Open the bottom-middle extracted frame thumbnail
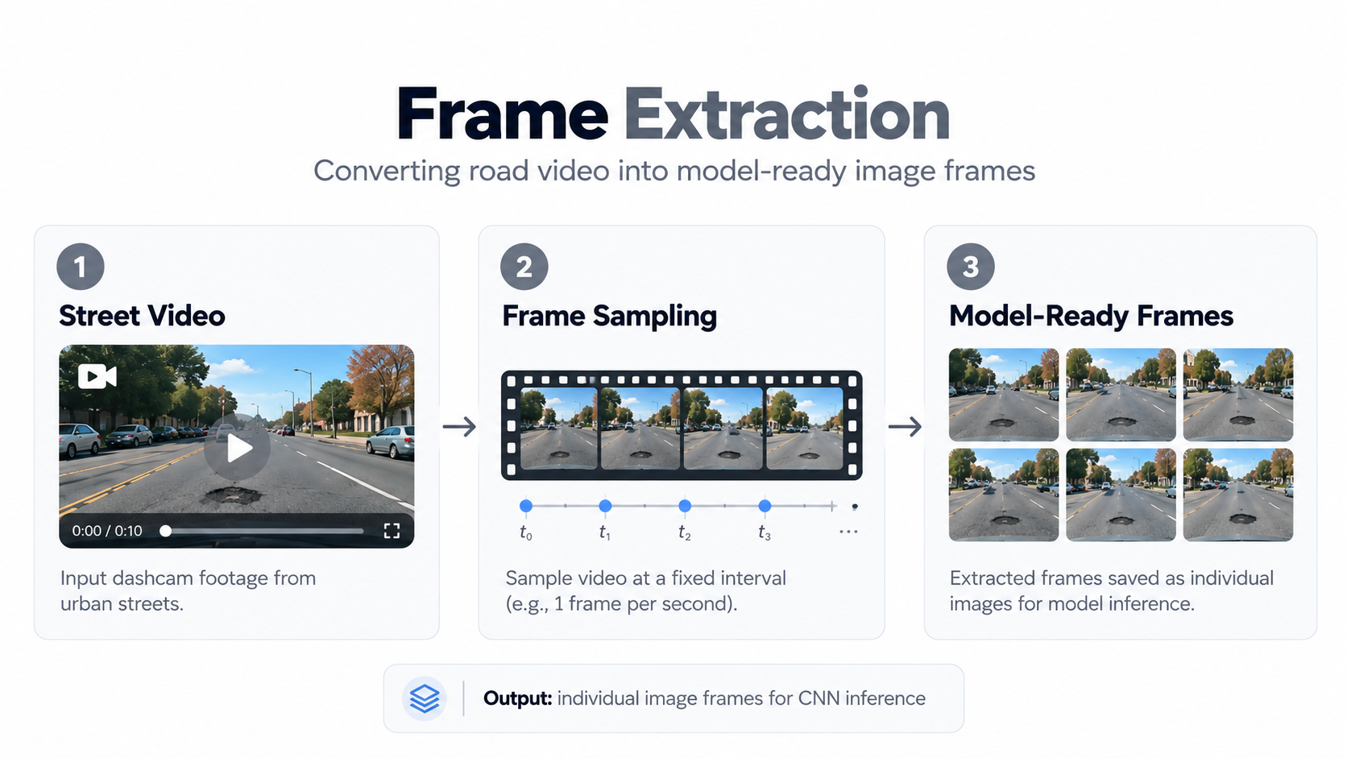This screenshot has width=1347, height=758. [1121, 495]
